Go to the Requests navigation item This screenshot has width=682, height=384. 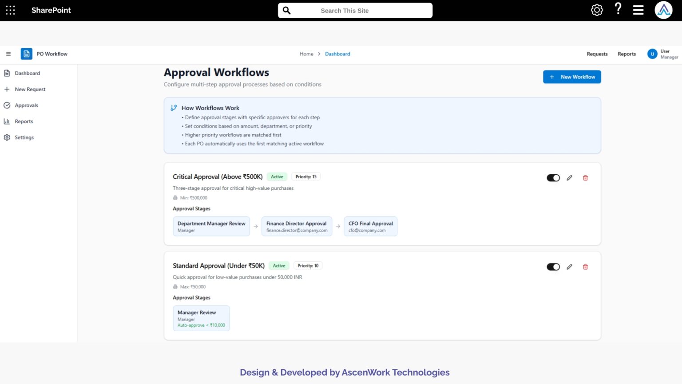coord(597,54)
